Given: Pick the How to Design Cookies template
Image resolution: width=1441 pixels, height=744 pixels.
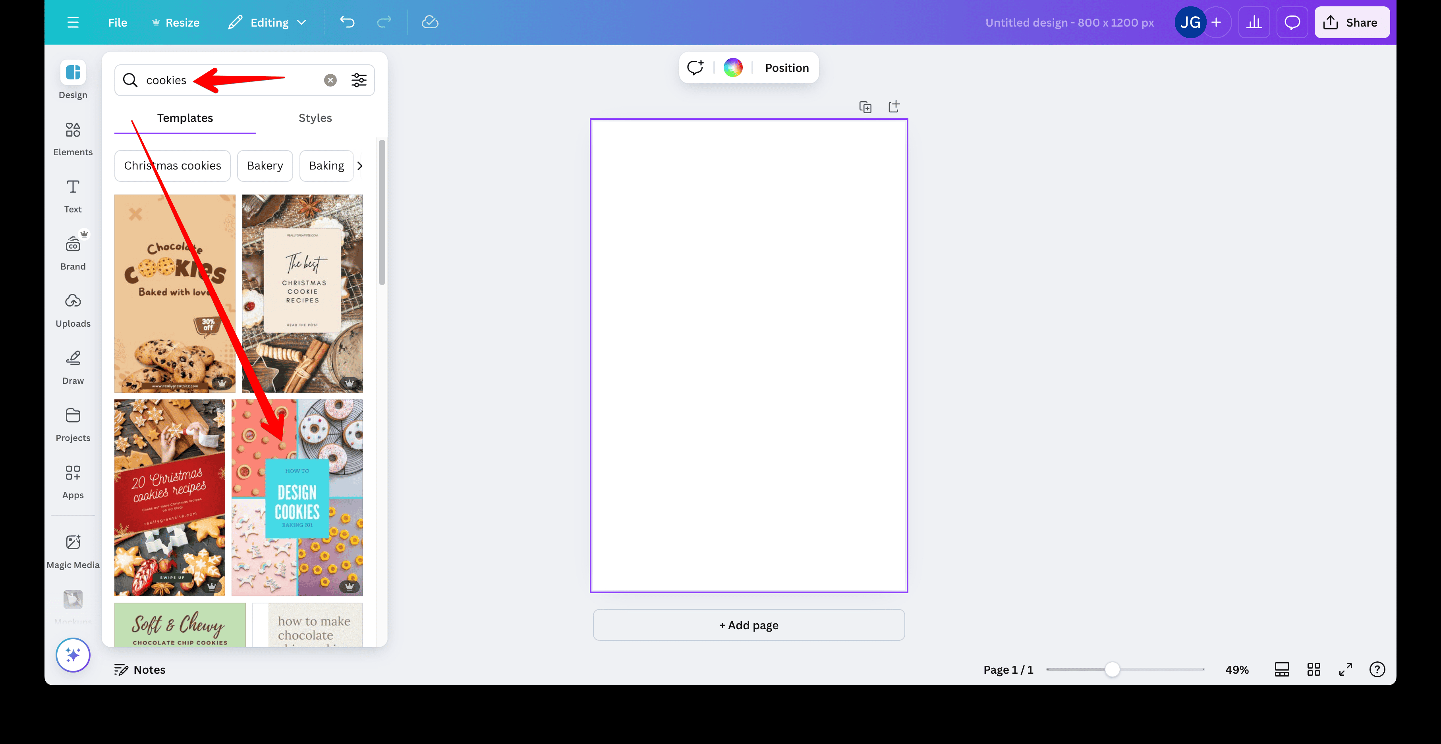Looking at the screenshot, I should click(297, 497).
